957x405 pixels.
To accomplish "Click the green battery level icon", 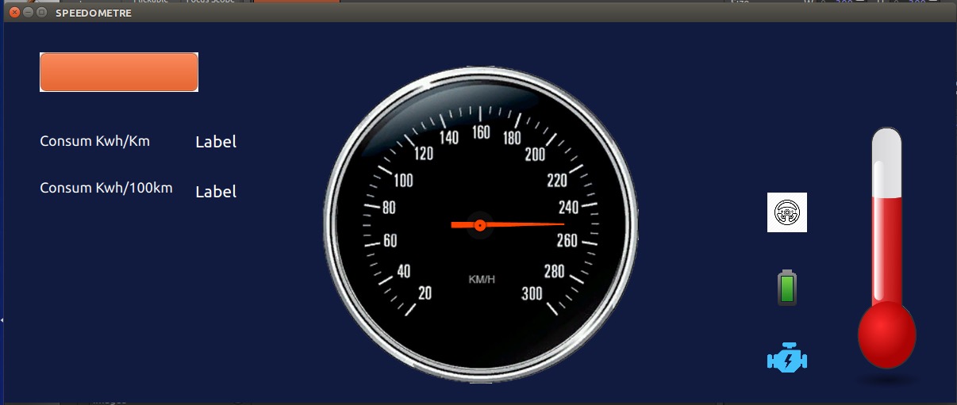I will tap(786, 288).
